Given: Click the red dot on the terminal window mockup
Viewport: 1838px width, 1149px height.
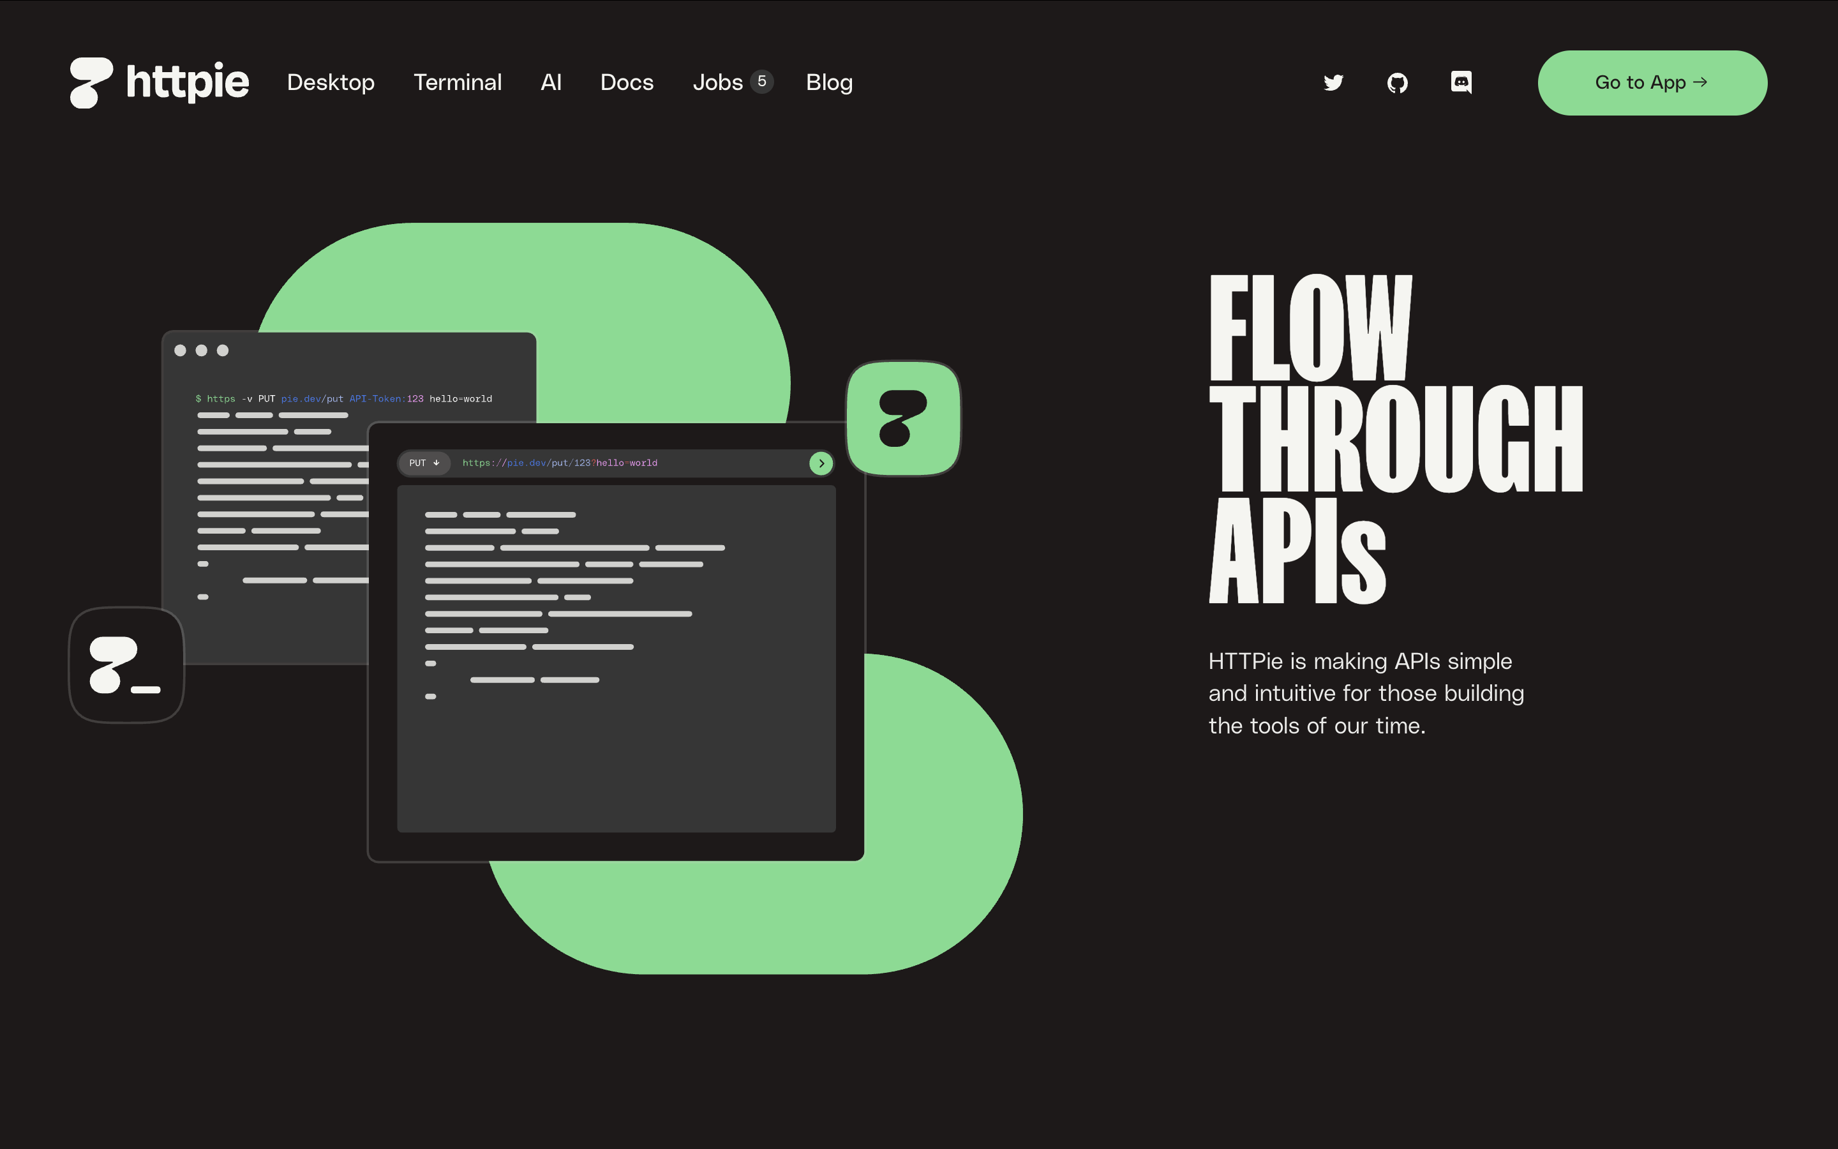Looking at the screenshot, I should (181, 351).
